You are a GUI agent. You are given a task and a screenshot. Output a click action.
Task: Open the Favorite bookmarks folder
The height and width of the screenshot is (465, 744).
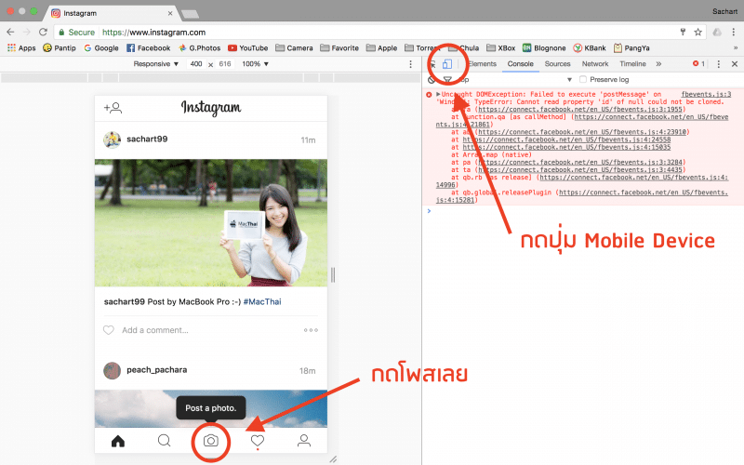click(x=339, y=48)
